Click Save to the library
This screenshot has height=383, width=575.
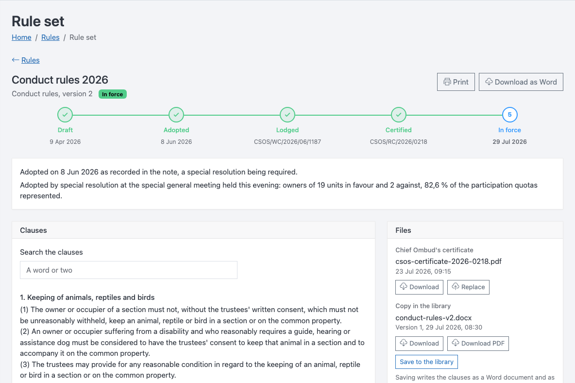pyautogui.click(x=426, y=362)
